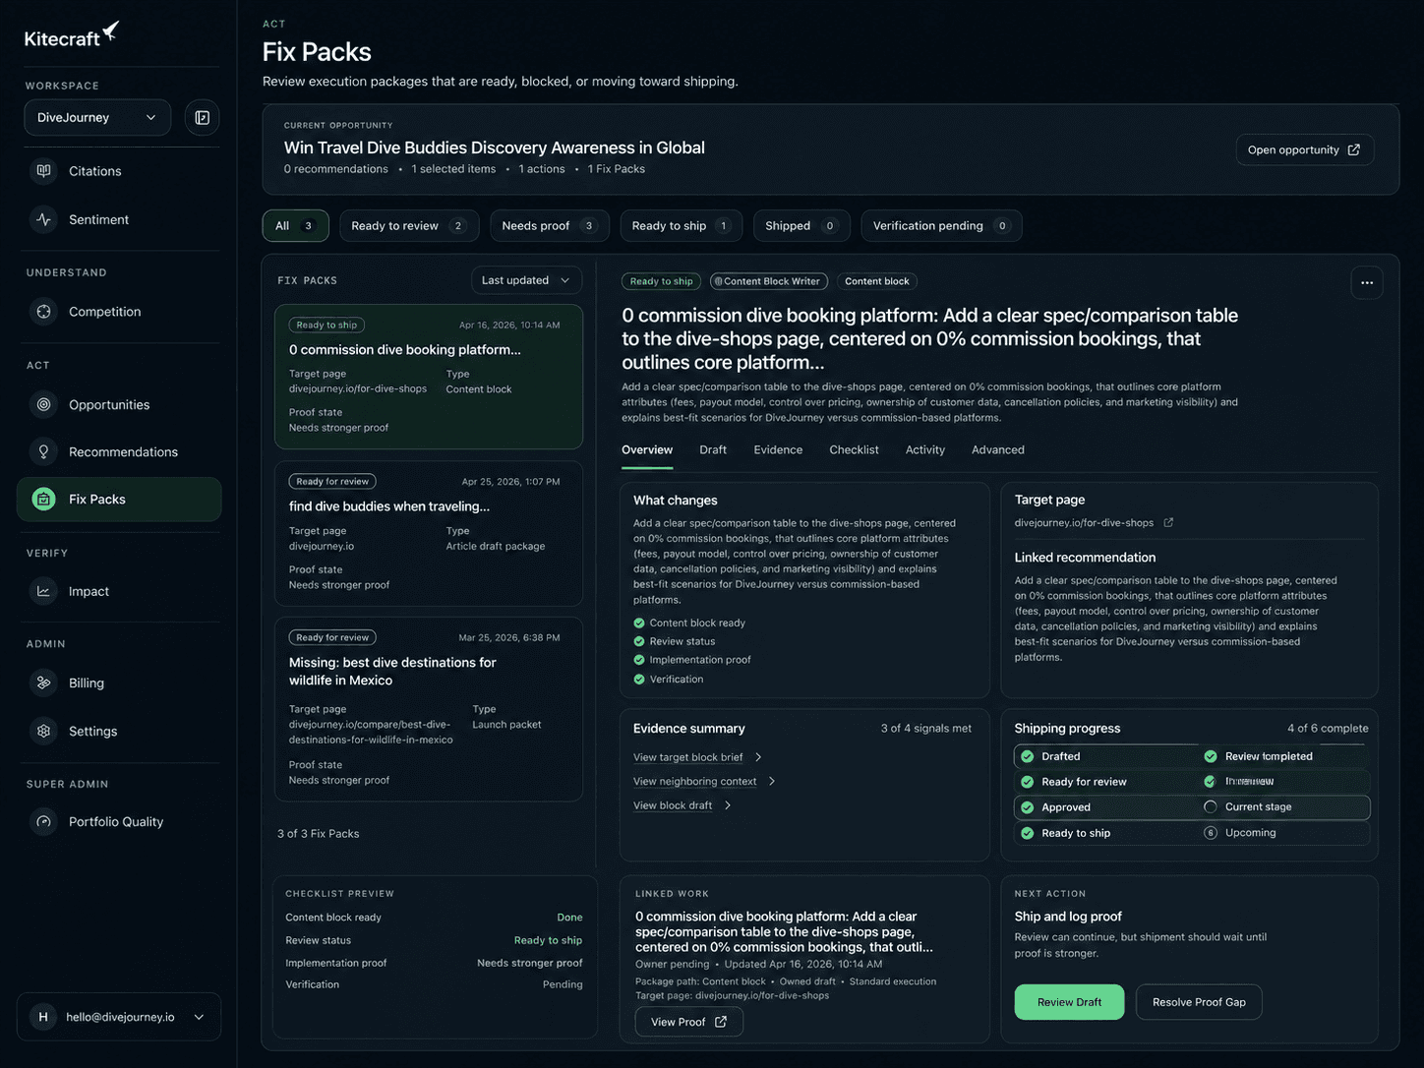Click Resolve Proof Gap button
Image resolution: width=1424 pixels, height=1068 pixels.
(x=1199, y=1002)
